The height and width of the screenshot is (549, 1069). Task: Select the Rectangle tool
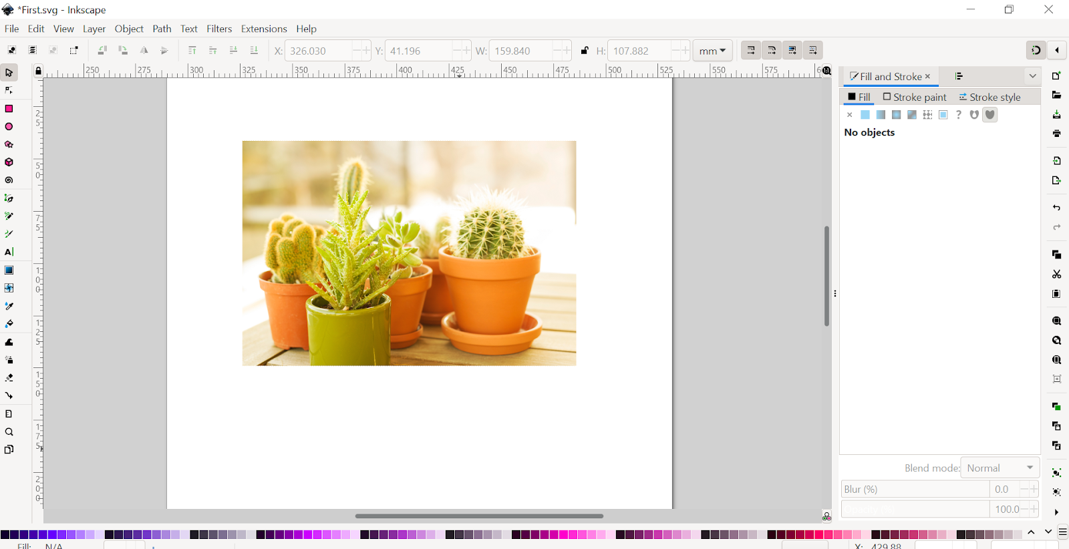click(x=9, y=108)
